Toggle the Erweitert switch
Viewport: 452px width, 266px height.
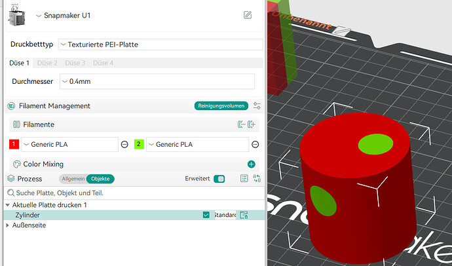(219, 179)
